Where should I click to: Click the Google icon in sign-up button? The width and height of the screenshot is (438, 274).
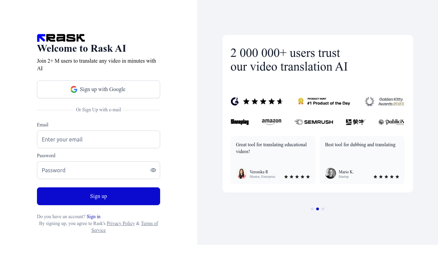(x=74, y=89)
